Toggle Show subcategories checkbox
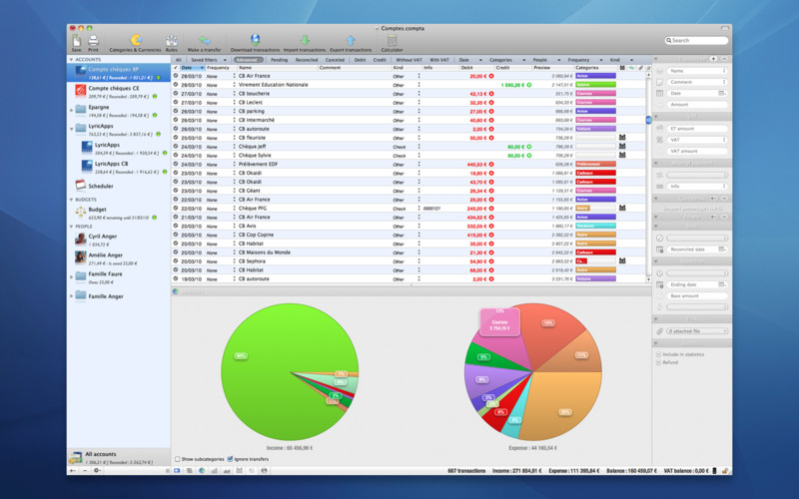This screenshot has height=499, width=799. [x=178, y=459]
